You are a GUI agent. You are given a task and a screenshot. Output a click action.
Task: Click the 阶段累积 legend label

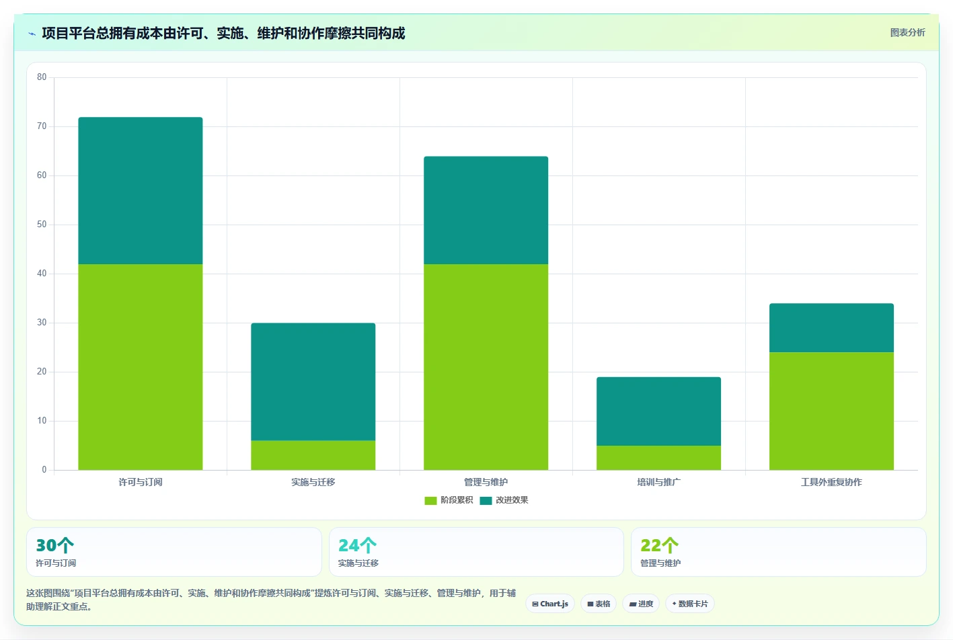(x=457, y=500)
